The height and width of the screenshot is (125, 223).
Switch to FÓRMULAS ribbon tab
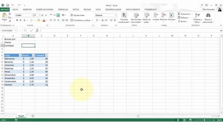click(63, 9)
